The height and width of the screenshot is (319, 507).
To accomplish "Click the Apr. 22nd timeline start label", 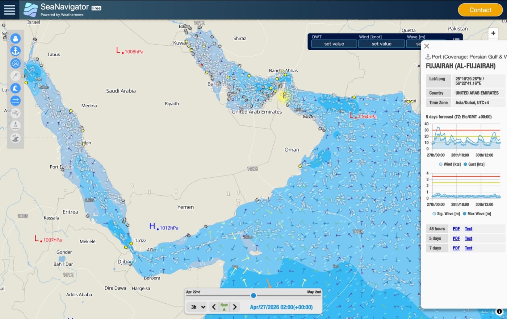I will [193, 292].
